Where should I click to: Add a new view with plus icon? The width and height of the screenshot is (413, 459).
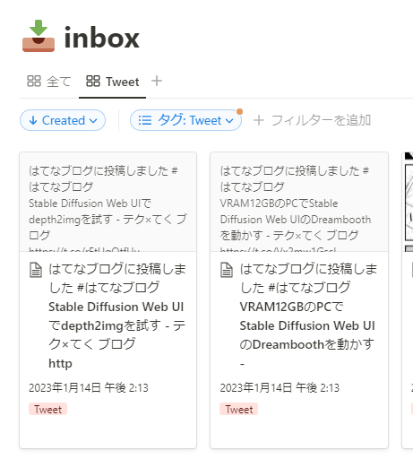coord(157,81)
